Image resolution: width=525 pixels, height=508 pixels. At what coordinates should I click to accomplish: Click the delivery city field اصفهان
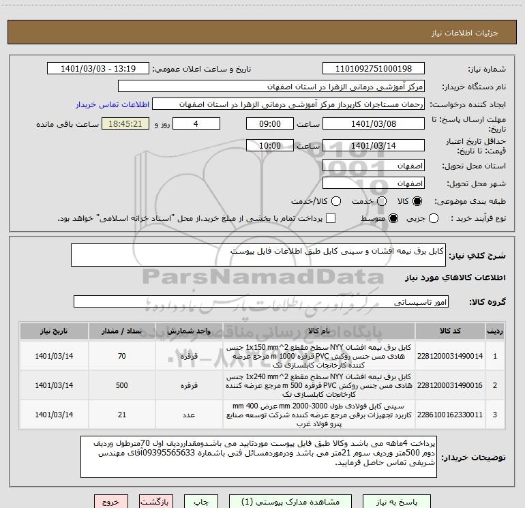tap(374, 183)
